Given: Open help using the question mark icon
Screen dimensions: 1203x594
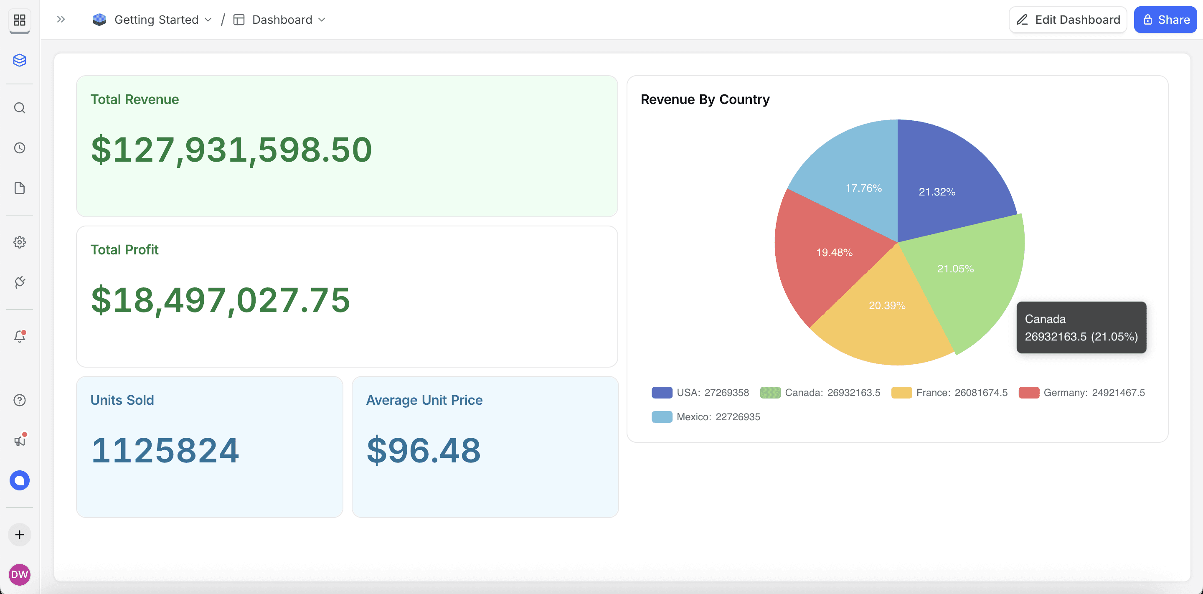Looking at the screenshot, I should [20, 400].
